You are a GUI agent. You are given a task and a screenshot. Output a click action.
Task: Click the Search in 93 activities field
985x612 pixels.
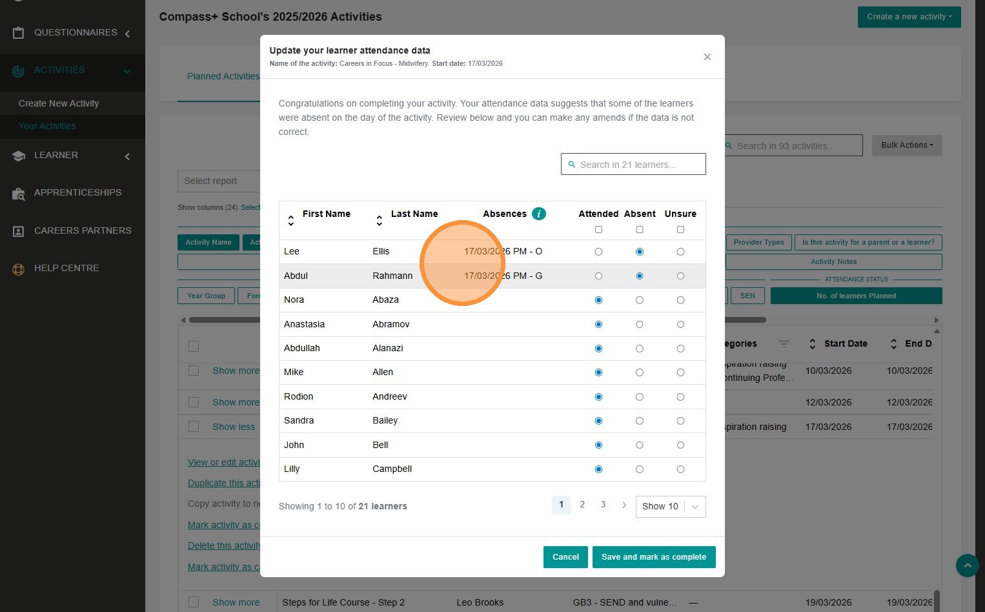pyautogui.click(x=793, y=145)
